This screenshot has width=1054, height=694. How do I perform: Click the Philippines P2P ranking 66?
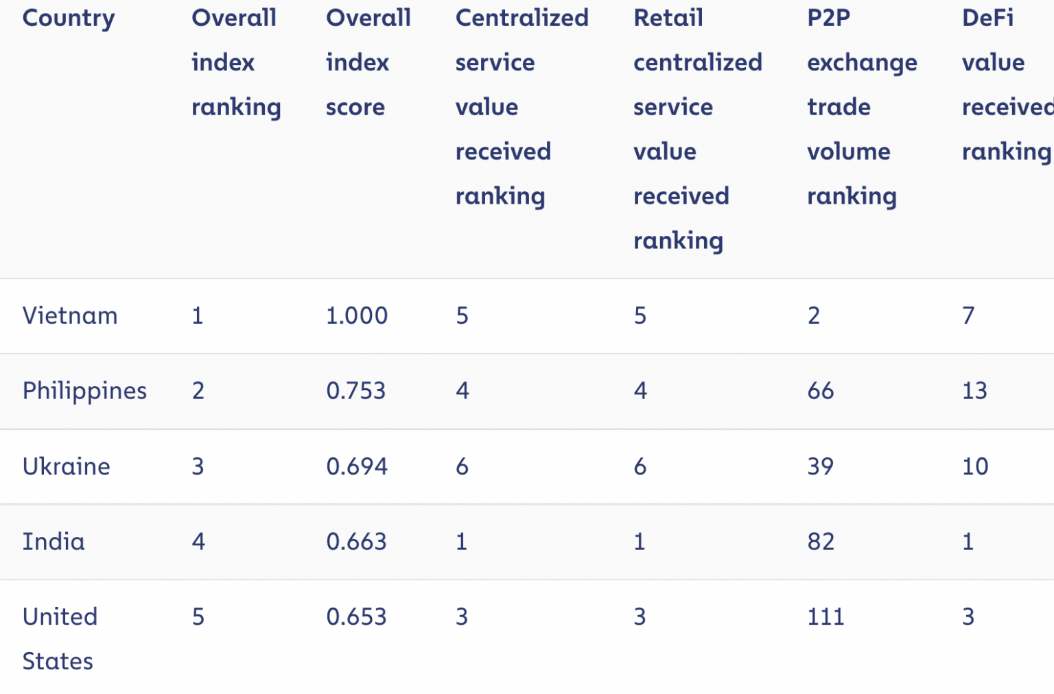tap(821, 391)
